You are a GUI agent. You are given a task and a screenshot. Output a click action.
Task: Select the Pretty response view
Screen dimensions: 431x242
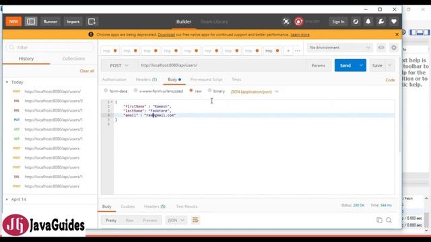point(111,220)
